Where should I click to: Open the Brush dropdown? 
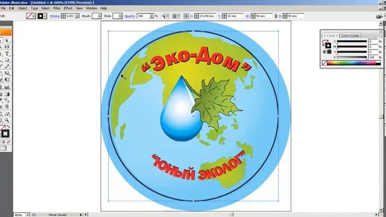click(99, 16)
